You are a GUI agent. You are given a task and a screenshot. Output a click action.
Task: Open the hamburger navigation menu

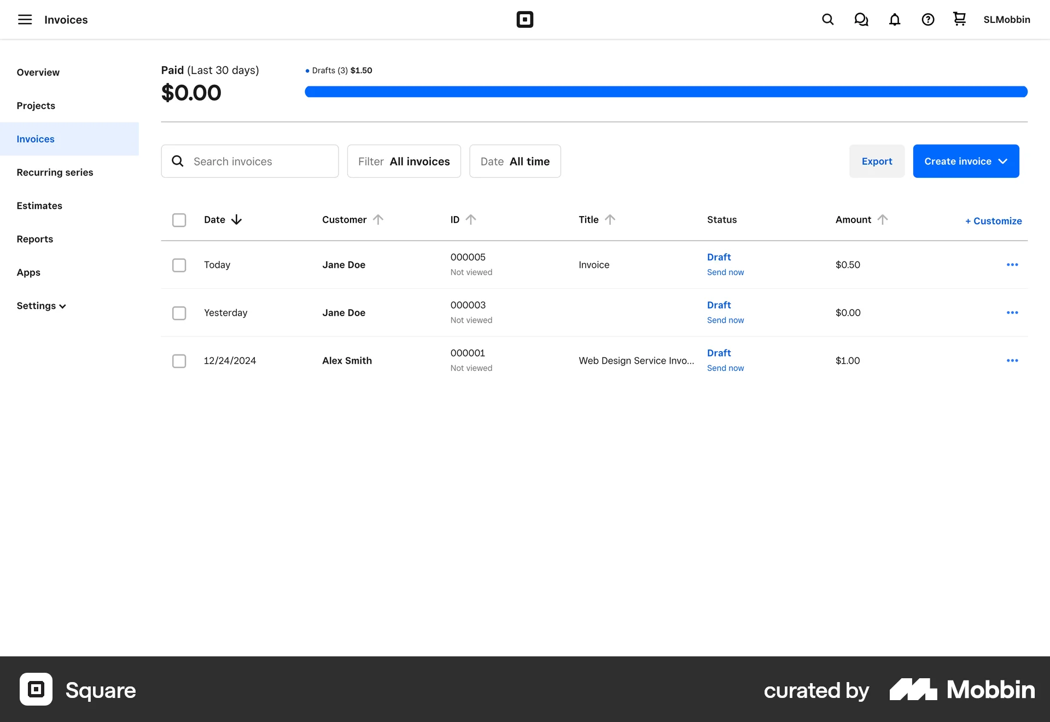tap(25, 19)
